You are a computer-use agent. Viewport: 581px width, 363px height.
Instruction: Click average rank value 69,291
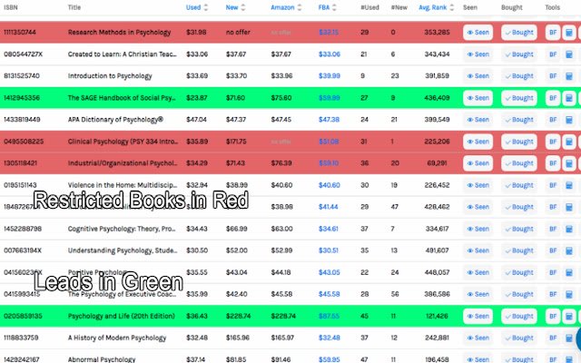point(437,163)
